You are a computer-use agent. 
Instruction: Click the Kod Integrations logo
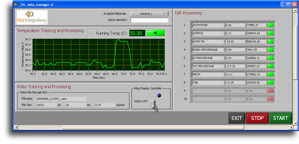coord(32,18)
